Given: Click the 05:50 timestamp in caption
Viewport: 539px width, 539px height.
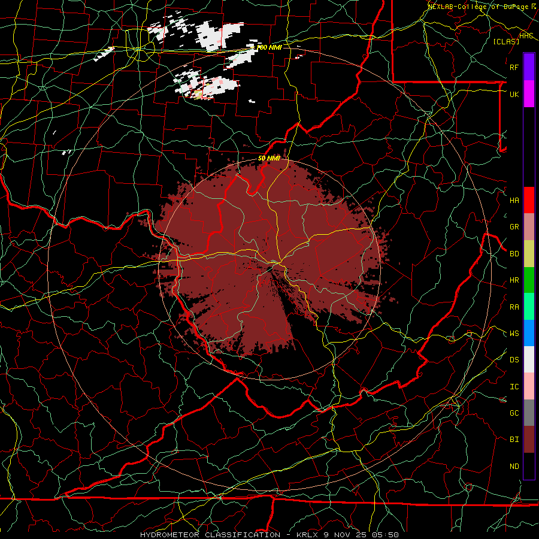Looking at the screenshot, I should pyautogui.click(x=385, y=535).
